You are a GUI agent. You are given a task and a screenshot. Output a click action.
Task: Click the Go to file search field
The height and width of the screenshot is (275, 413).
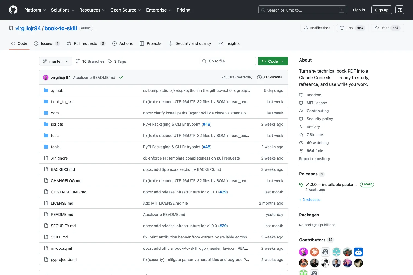pyautogui.click(x=228, y=61)
